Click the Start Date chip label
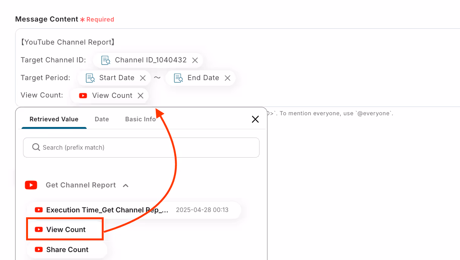 click(x=117, y=78)
